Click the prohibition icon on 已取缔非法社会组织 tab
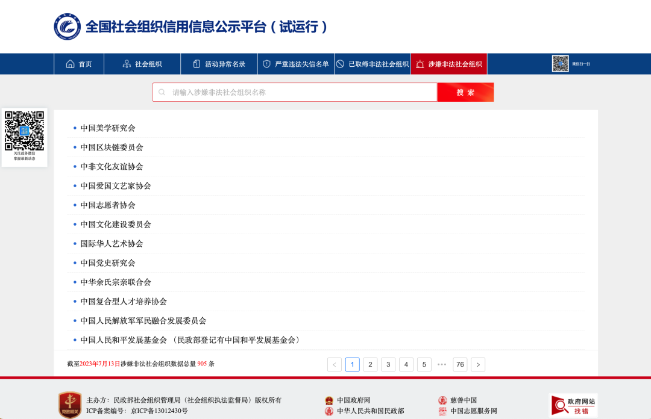Viewport: 651px width, 419px height. (x=340, y=64)
